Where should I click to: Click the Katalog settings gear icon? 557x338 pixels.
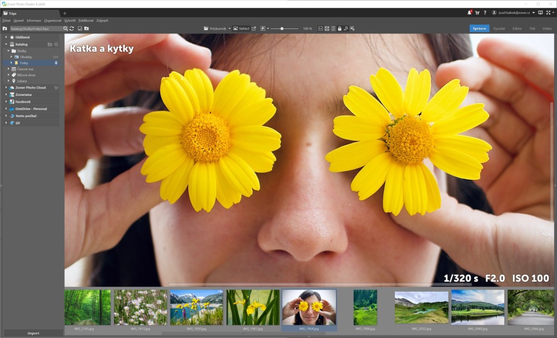(56, 45)
